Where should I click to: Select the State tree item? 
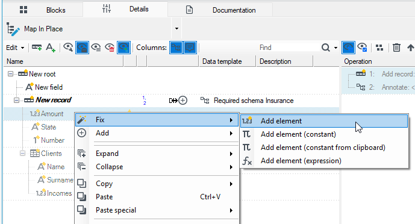(x=48, y=127)
